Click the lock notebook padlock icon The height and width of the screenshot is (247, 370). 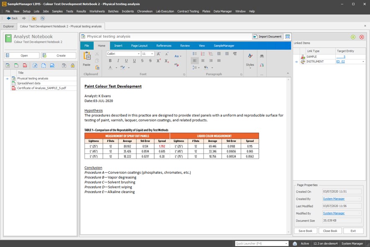(72, 66)
